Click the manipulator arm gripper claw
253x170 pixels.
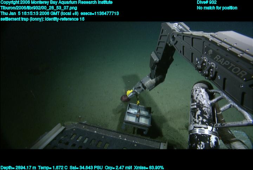pyautogui.click(x=144, y=85)
